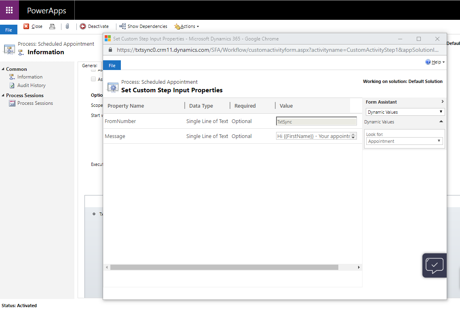Click the site lock icon in address bar

coord(110,50)
